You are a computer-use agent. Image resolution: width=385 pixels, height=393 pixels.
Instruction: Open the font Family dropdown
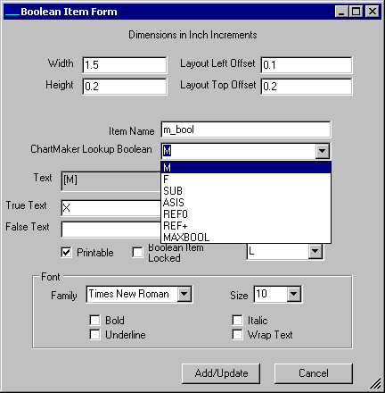point(184,294)
